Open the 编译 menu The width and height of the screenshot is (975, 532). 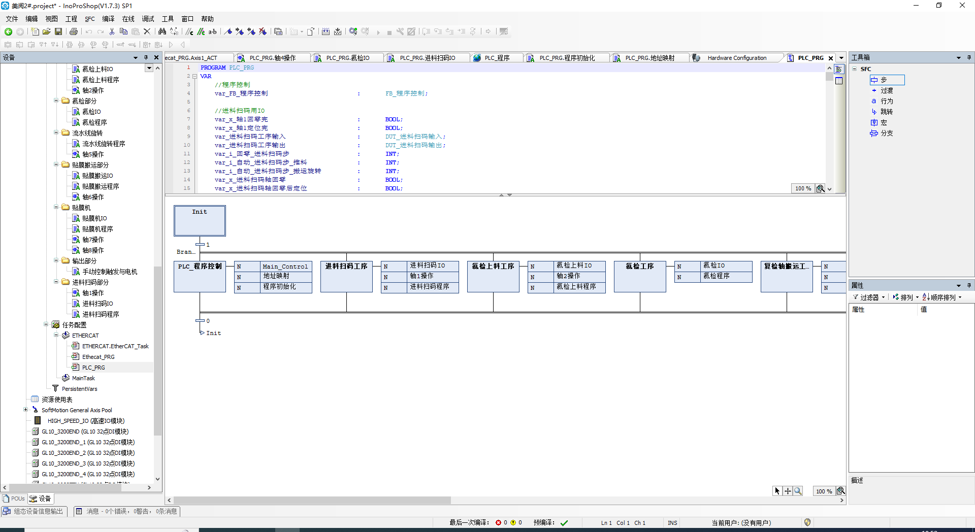point(108,19)
